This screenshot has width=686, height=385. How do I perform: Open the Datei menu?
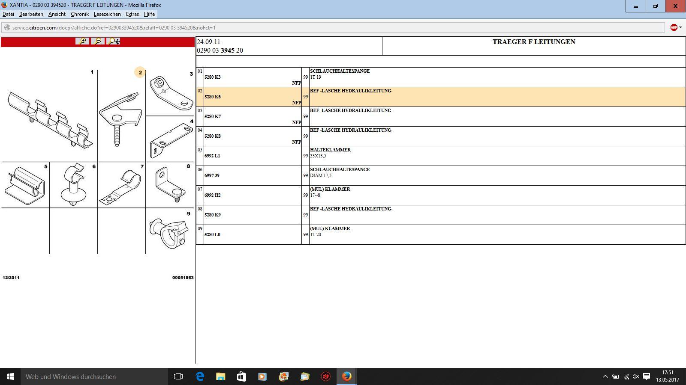[8, 14]
